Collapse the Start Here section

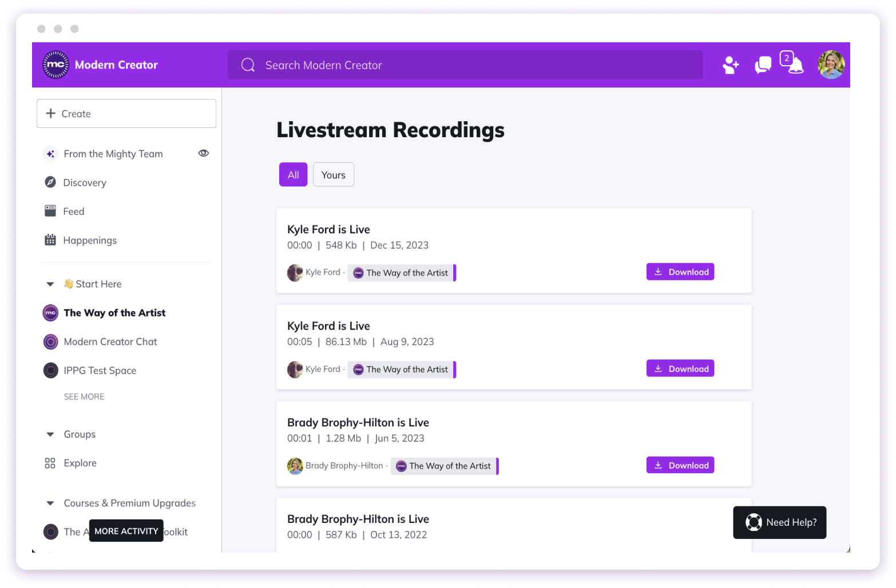pyautogui.click(x=50, y=284)
